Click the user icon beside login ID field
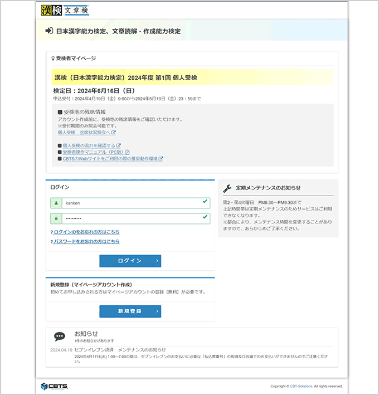The image size is (379, 395). (x=56, y=203)
